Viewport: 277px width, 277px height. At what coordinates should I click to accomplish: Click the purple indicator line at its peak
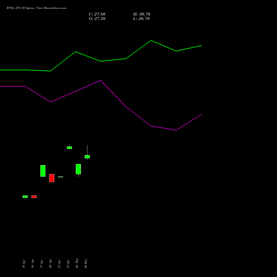point(100,80)
